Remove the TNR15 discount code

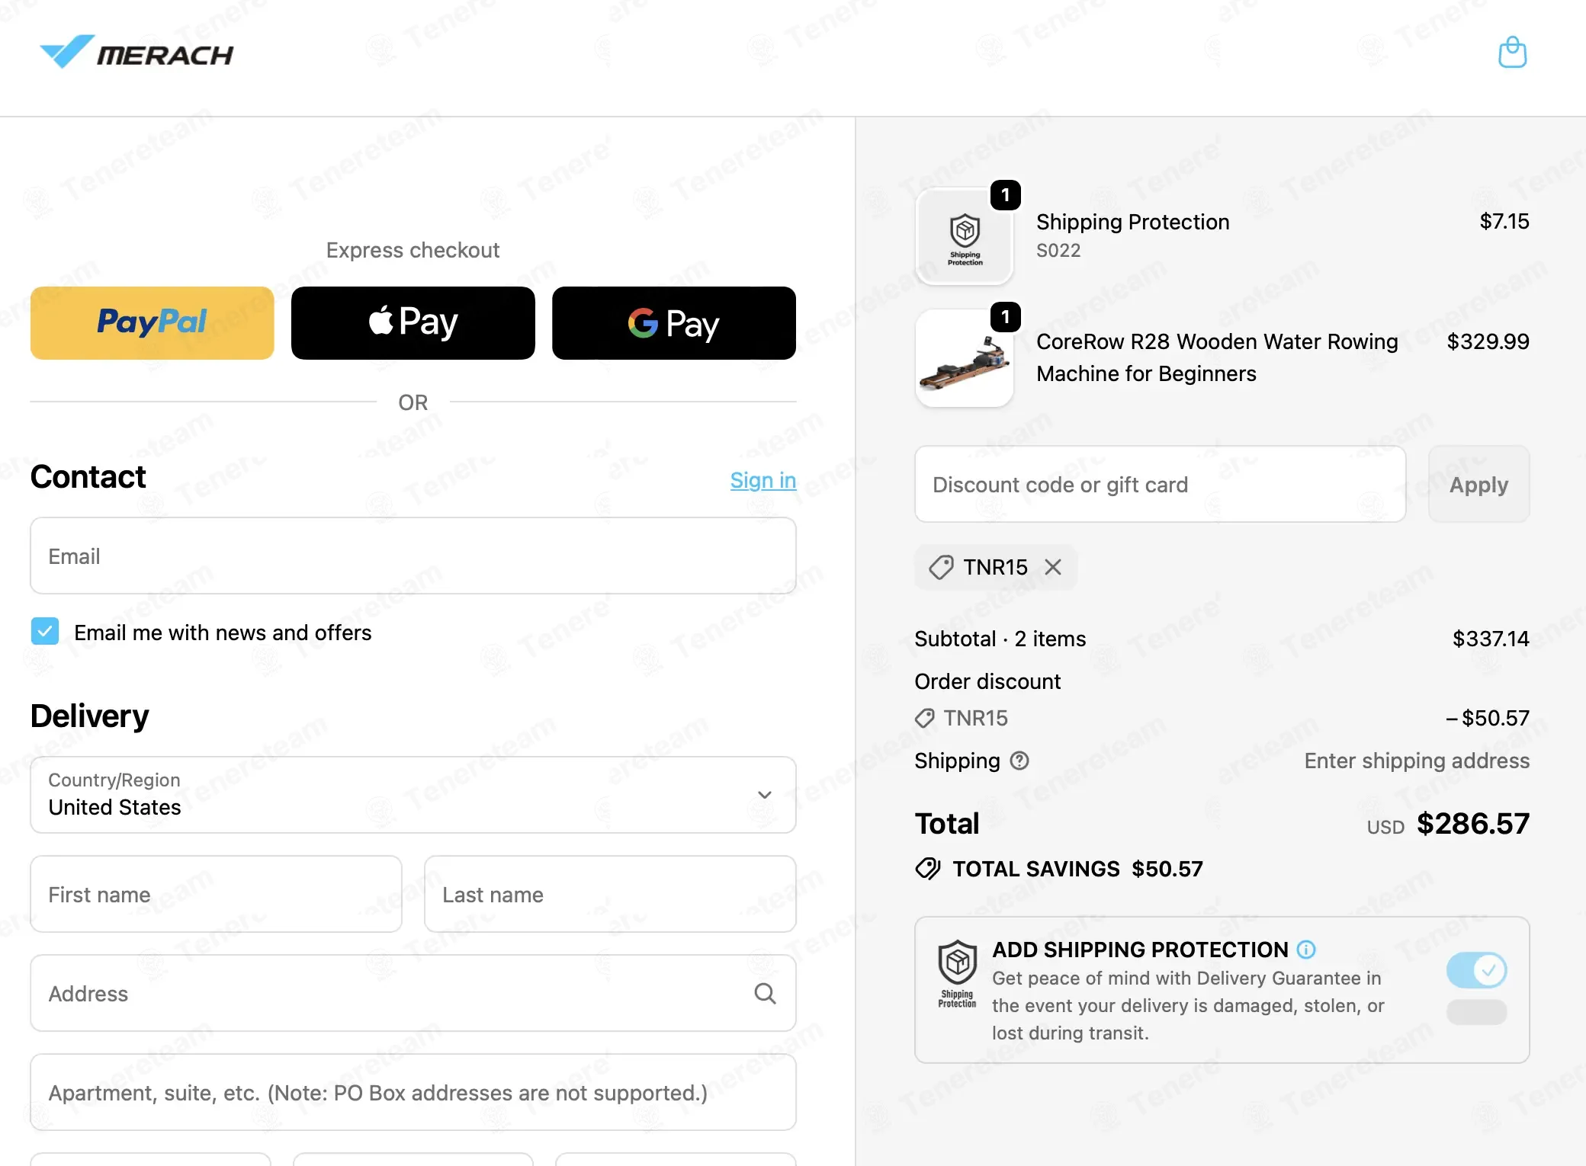(x=1053, y=567)
